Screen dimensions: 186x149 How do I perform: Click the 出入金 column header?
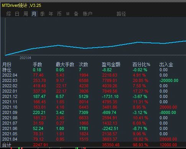(166, 64)
